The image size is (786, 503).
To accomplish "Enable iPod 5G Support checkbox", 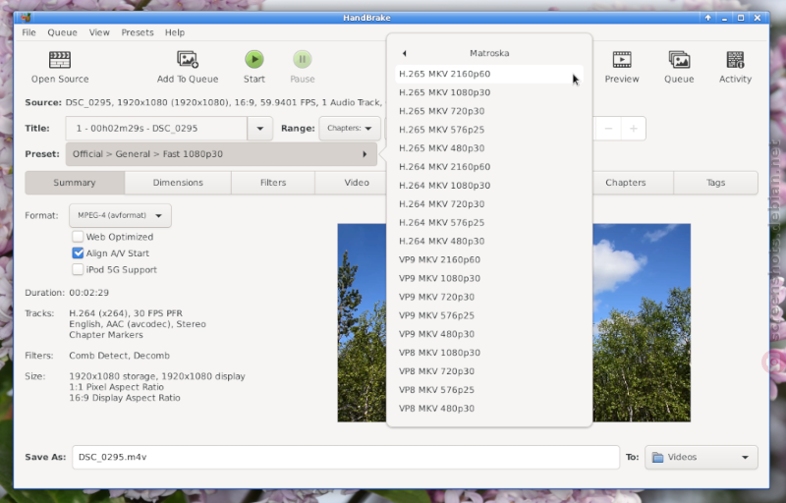I will (78, 269).
